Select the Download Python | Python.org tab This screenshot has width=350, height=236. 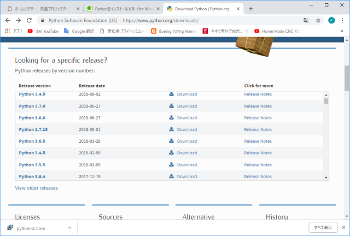(202, 9)
